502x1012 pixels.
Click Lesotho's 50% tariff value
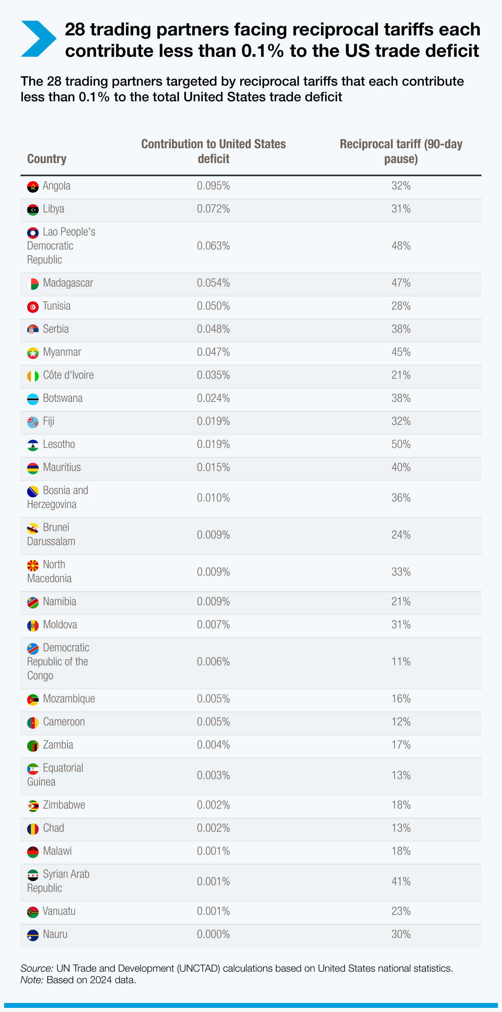(401, 445)
